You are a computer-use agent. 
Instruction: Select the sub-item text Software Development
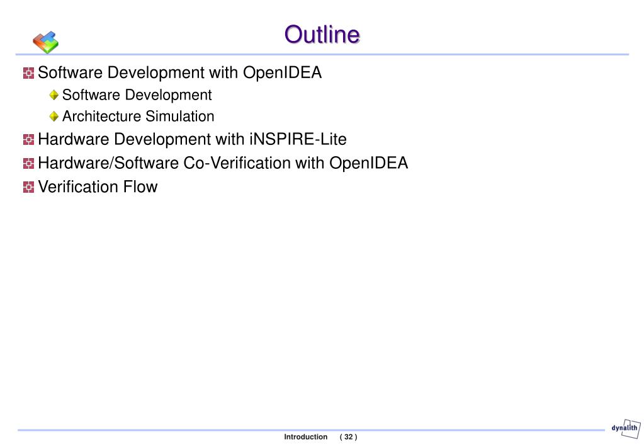click(137, 95)
